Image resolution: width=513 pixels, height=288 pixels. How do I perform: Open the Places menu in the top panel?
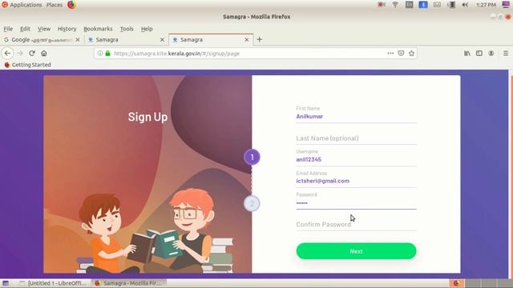[55, 5]
